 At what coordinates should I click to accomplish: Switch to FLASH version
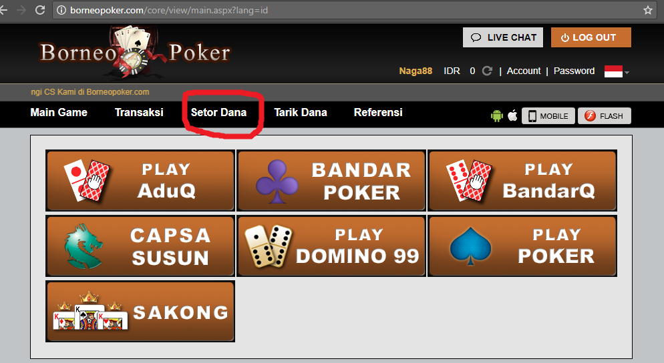click(x=605, y=116)
